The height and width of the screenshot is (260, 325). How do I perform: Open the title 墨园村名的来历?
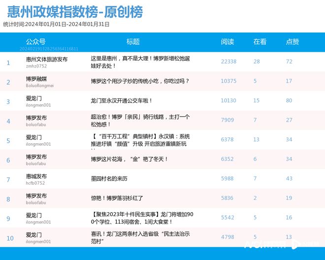[x=109, y=179]
